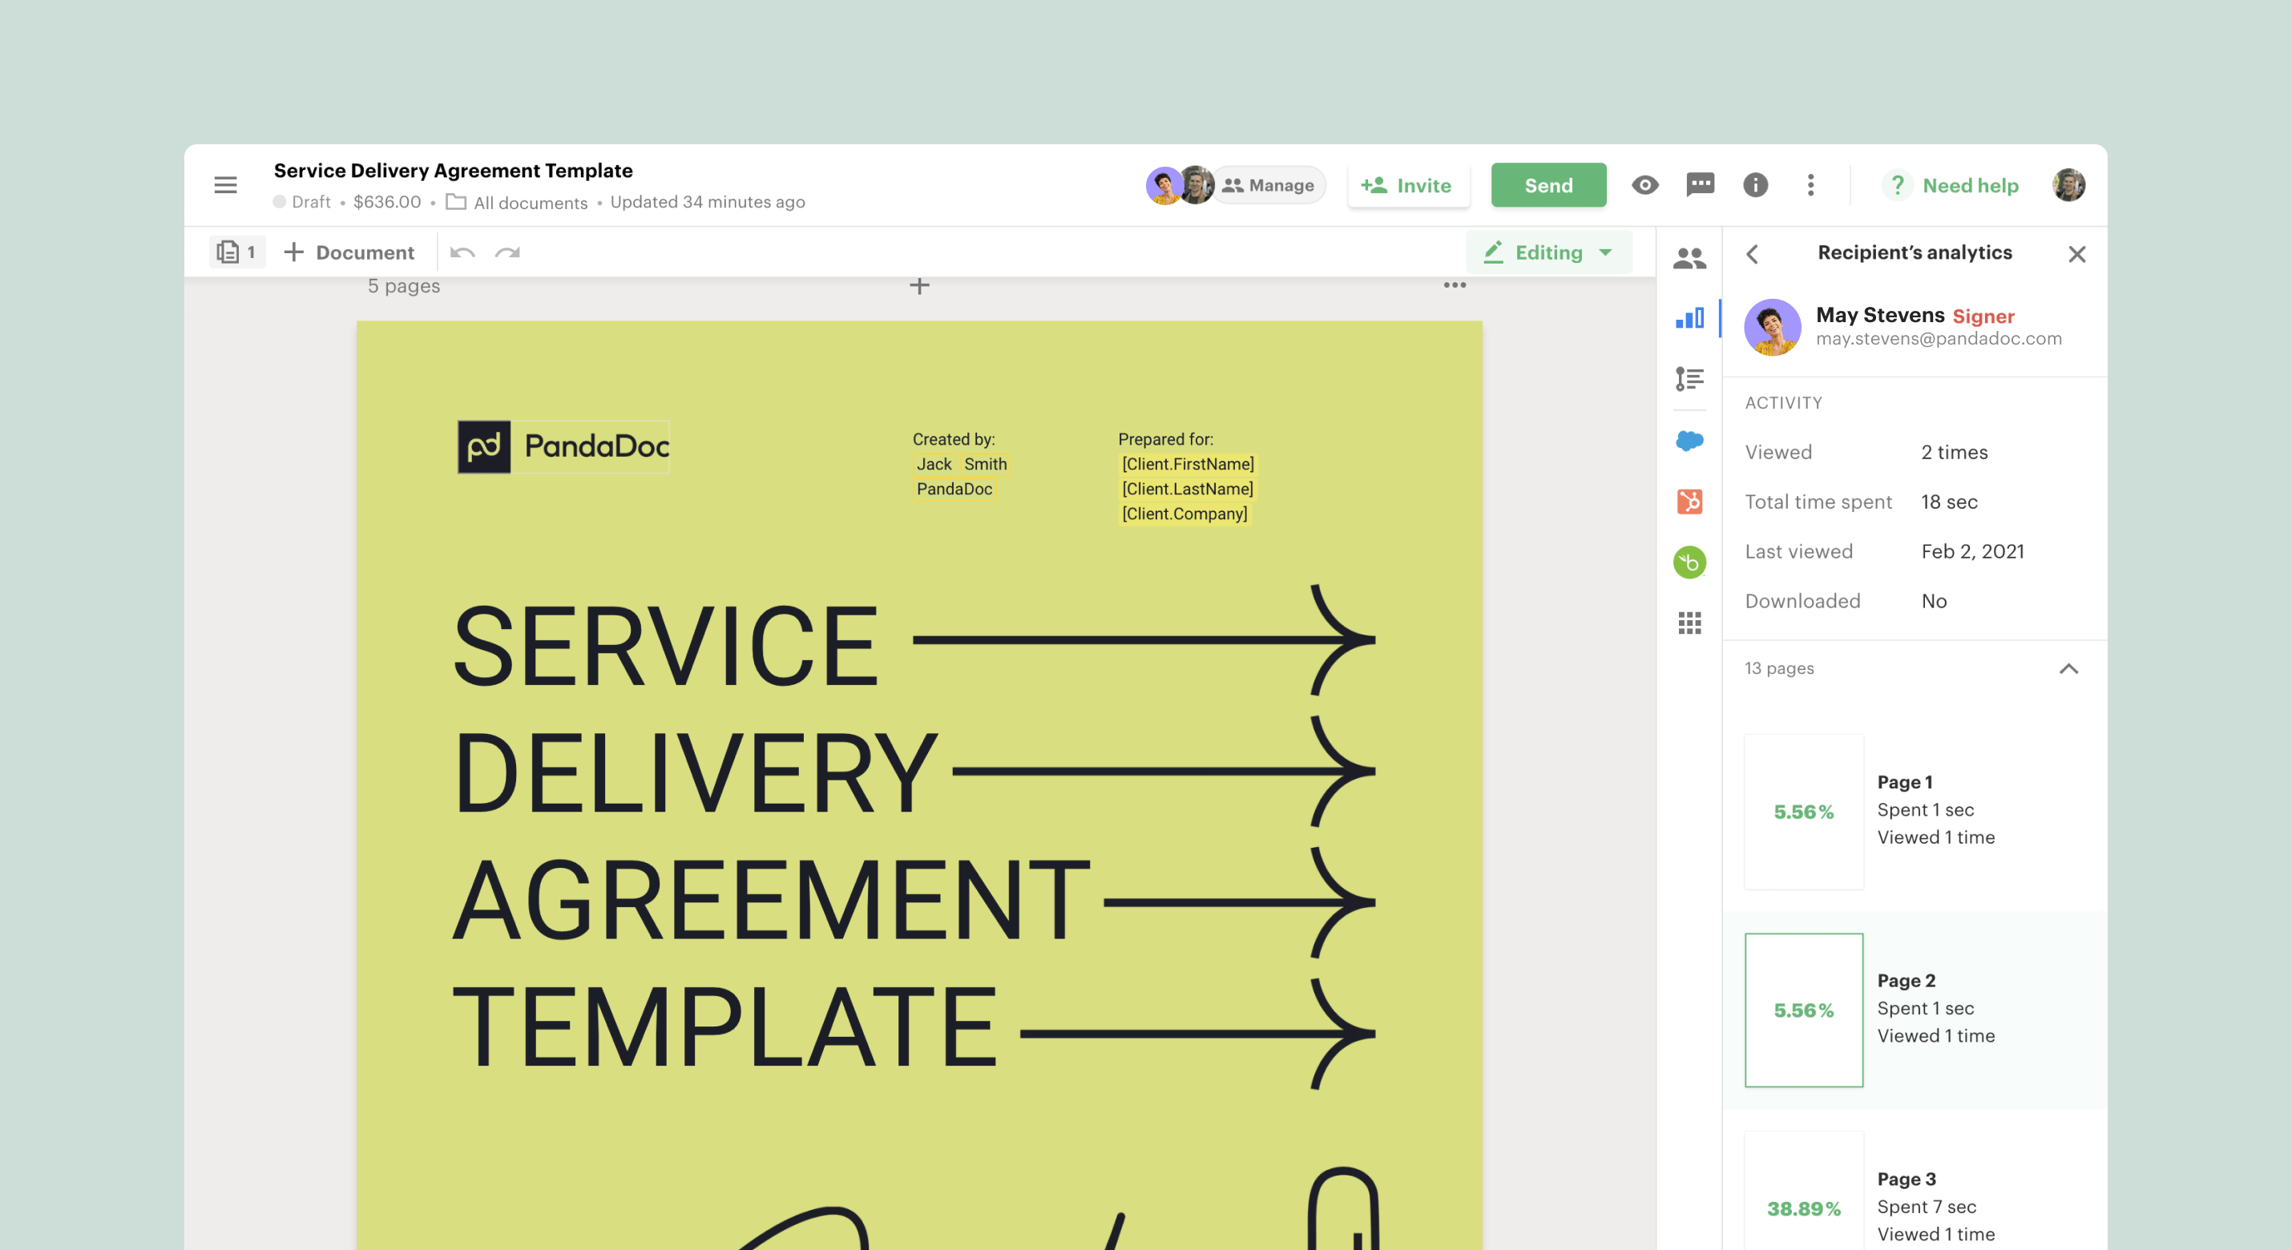The image size is (2292, 1250).
Task: Go back from Recipient's analytics
Action: pos(1752,255)
